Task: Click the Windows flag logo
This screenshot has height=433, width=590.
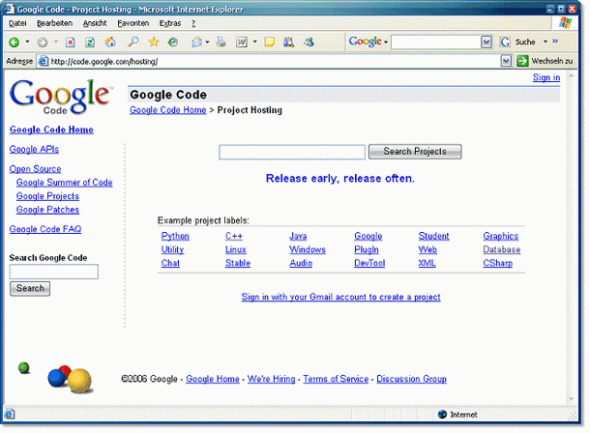Action: point(565,23)
